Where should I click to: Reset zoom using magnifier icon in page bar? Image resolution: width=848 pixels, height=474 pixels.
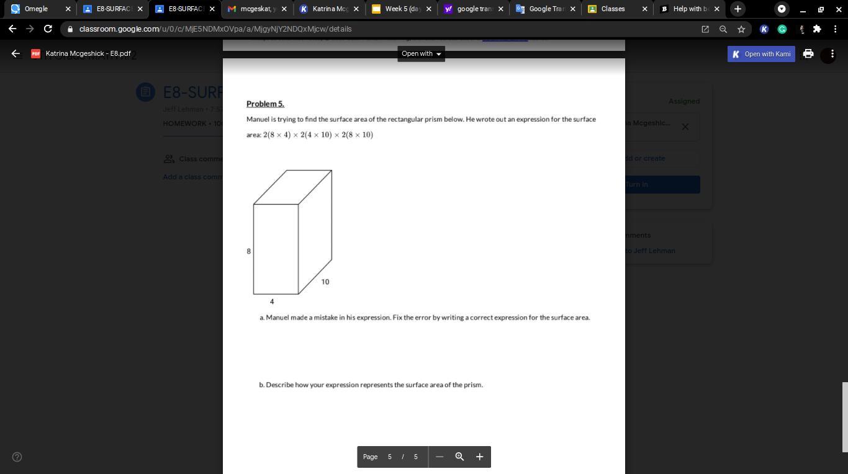click(x=459, y=457)
